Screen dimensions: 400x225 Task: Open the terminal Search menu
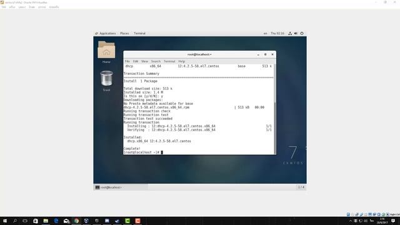pyautogui.click(x=156, y=61)
